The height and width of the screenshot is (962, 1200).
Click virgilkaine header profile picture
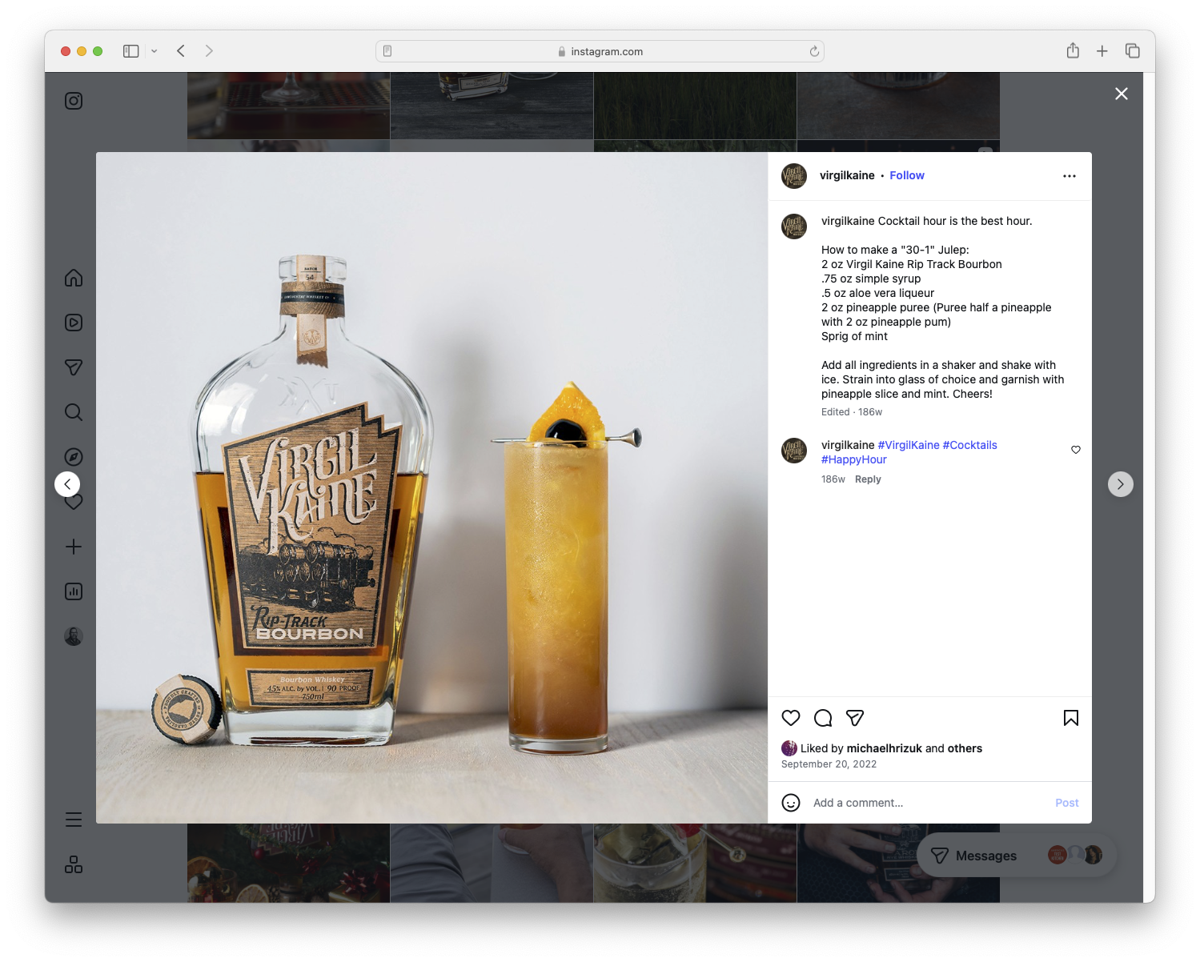pos(794,176)
